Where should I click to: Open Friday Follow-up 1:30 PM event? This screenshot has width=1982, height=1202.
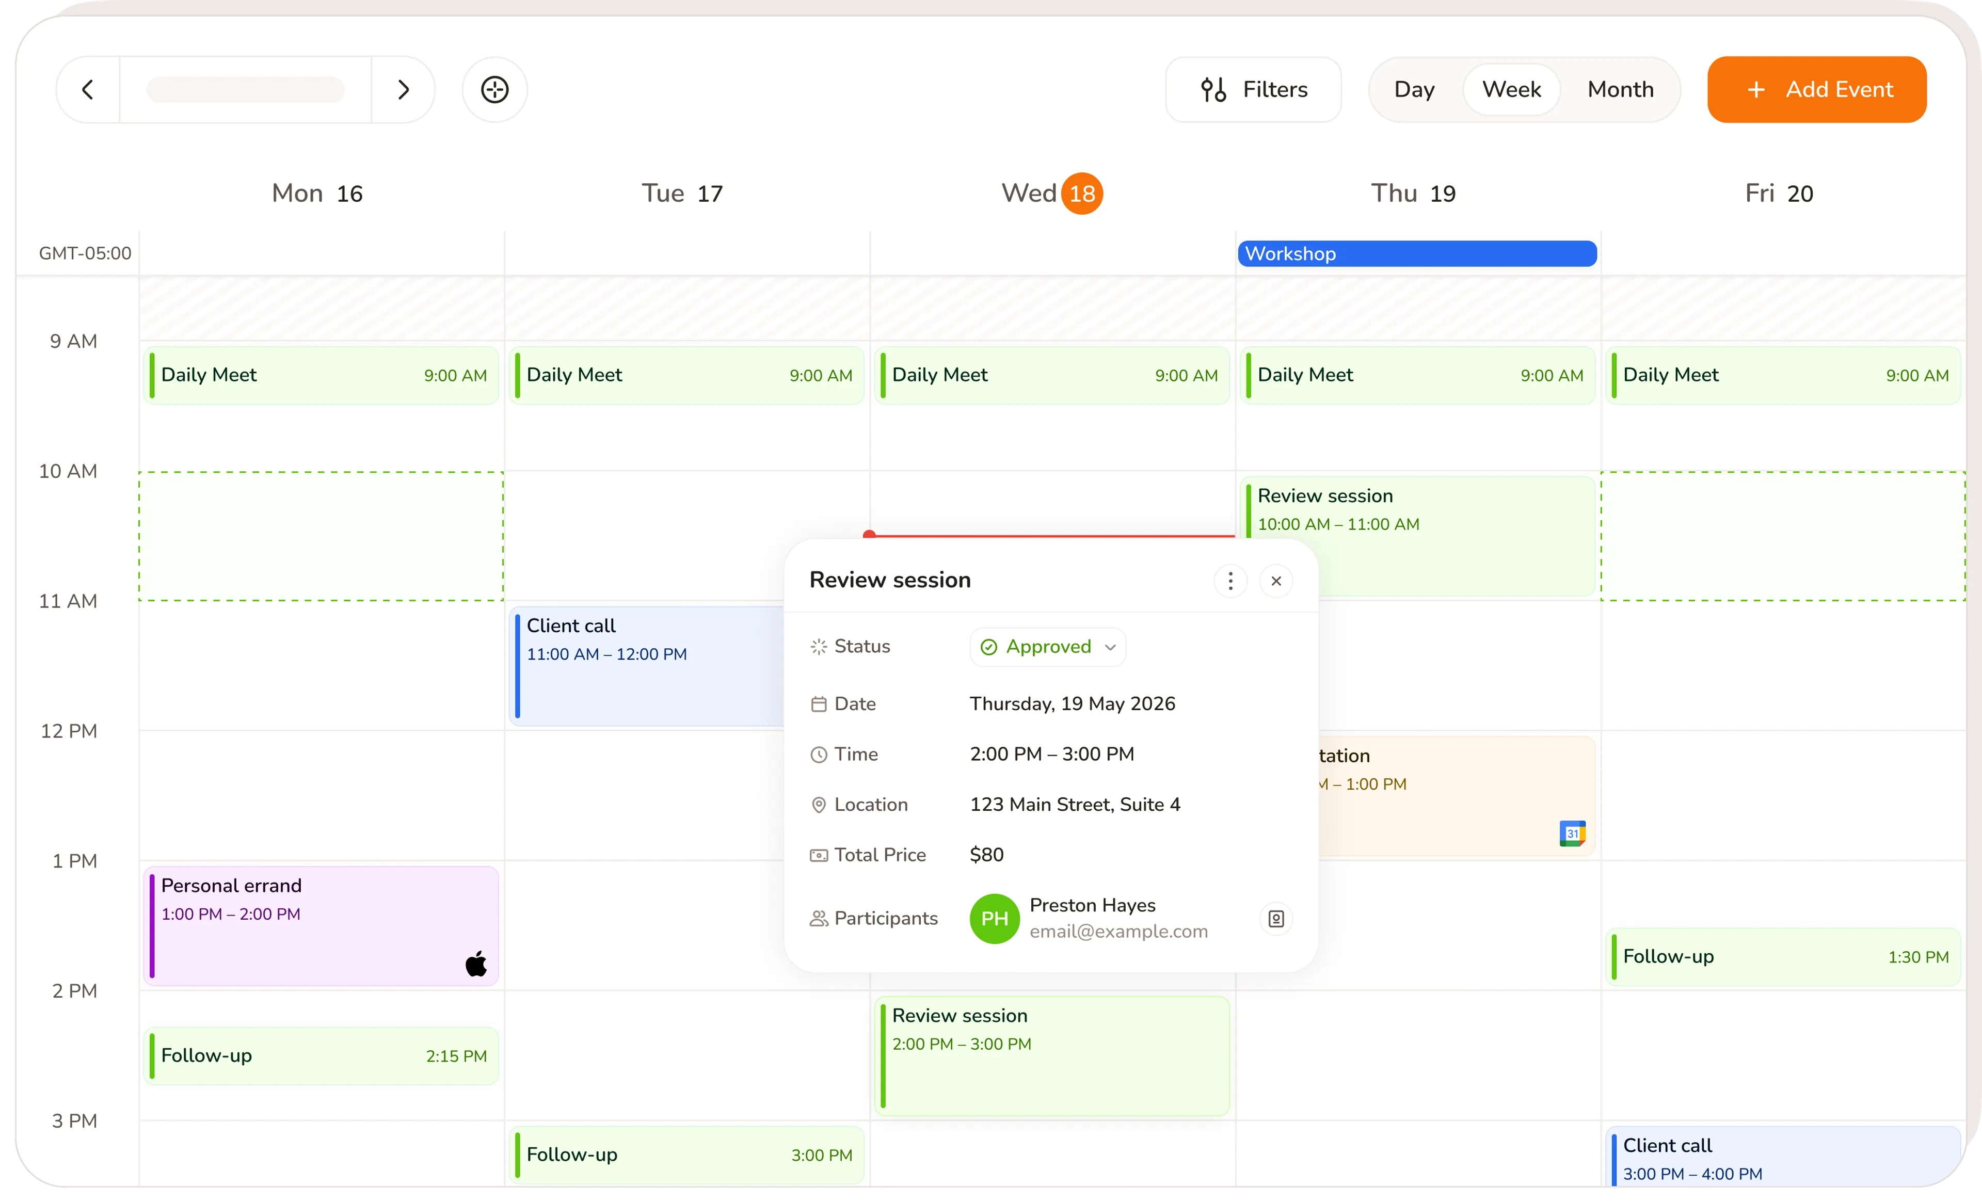coord(1783,957)
